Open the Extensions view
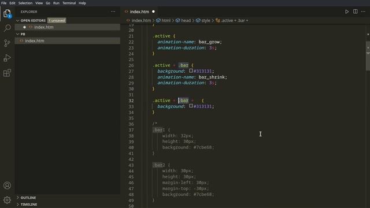 (7, 73)
